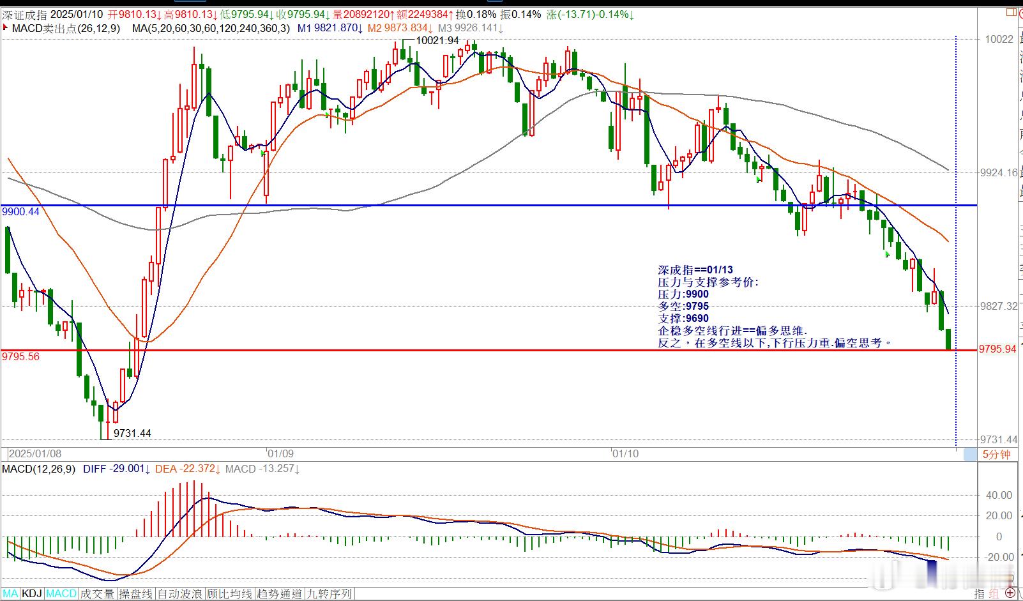Click the M2 9873.834 value
The image size is (1023, 601).
coord(400,28)
